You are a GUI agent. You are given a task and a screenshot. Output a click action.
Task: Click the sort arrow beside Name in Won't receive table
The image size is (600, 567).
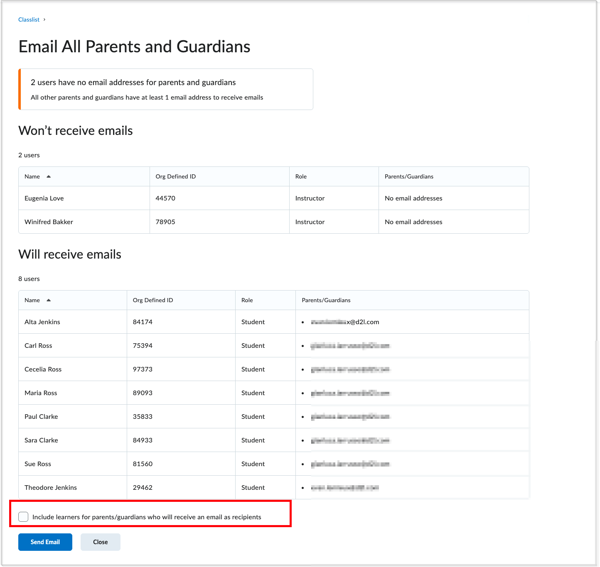tap(49, 176)
